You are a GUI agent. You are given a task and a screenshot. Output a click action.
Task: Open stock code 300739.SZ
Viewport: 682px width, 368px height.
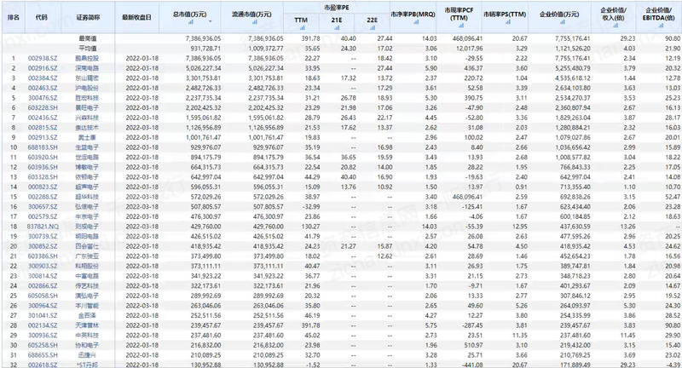[43, 236]
